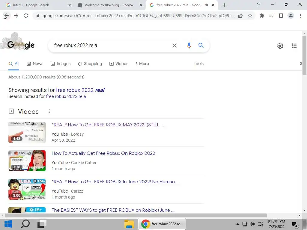Click the horizontal scroll right arrow

[x=300, y=215]
